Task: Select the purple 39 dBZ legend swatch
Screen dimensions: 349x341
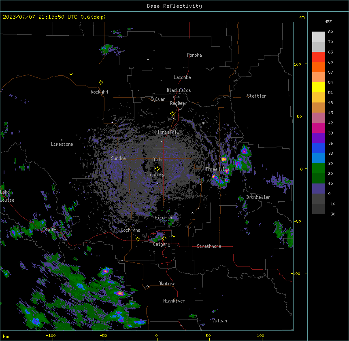Action: (x=318, y=138)
